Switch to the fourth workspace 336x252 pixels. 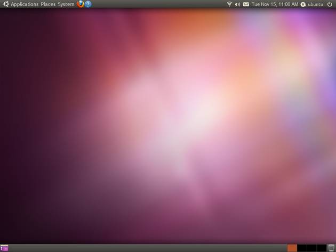321,248
